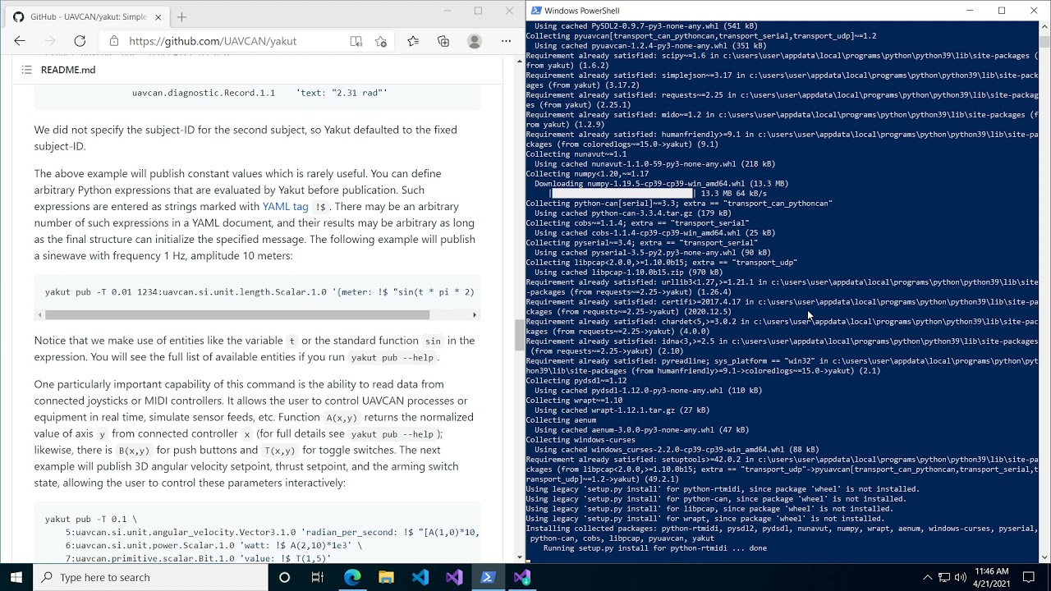Open the Windows Start menu
Viewport: 1051px width, 591px height.
[x=16, y=577]
